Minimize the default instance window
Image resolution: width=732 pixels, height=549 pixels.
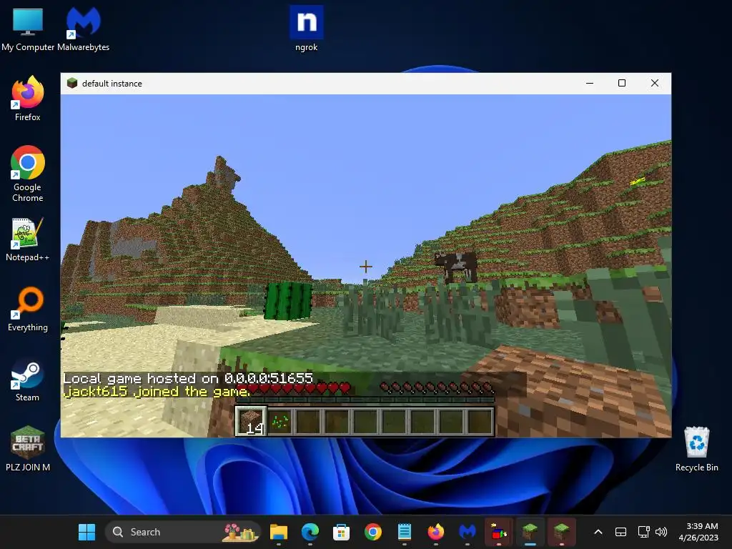590,83
